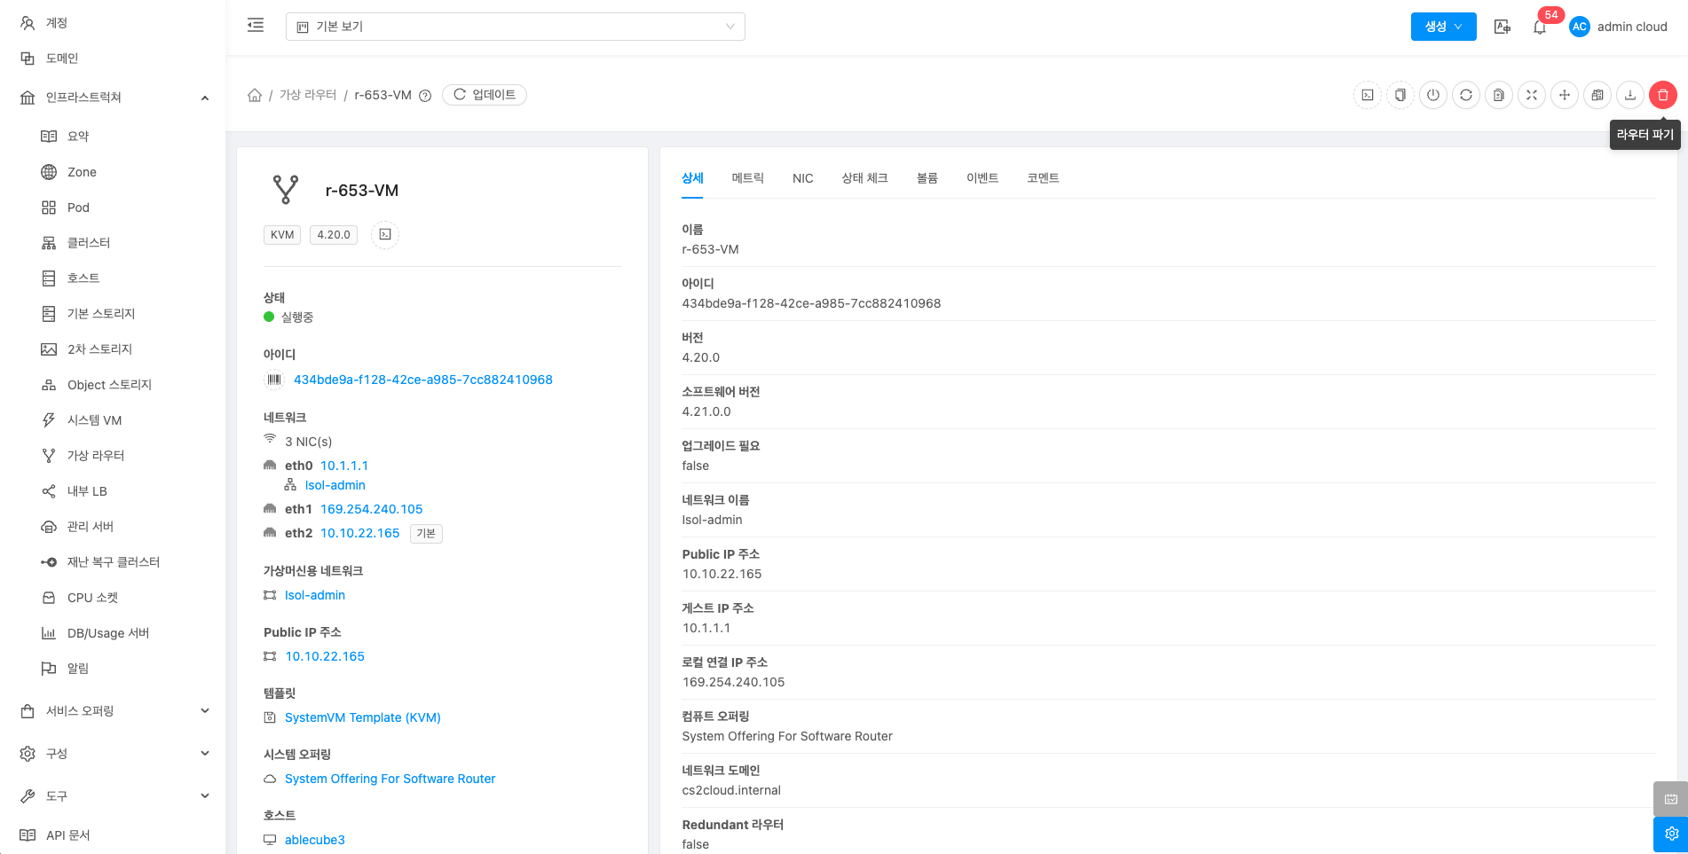Image resolution: width=1688 pixels, height=854 pixels.
Task: Click the power icon to stop the router
Action: (x=1433, y=95)
